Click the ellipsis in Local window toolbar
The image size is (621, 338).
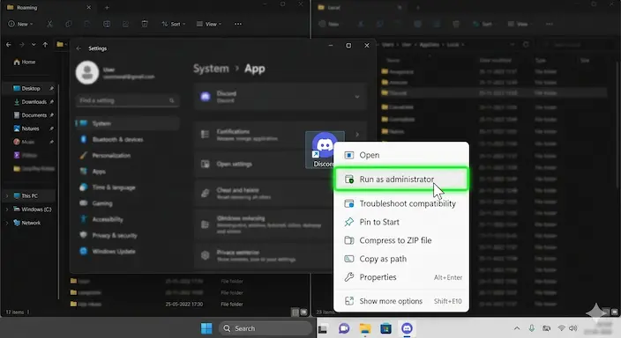click(549, 24)
